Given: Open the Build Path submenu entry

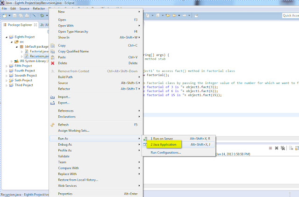Looking at the screenshot, I should [96, 77].
